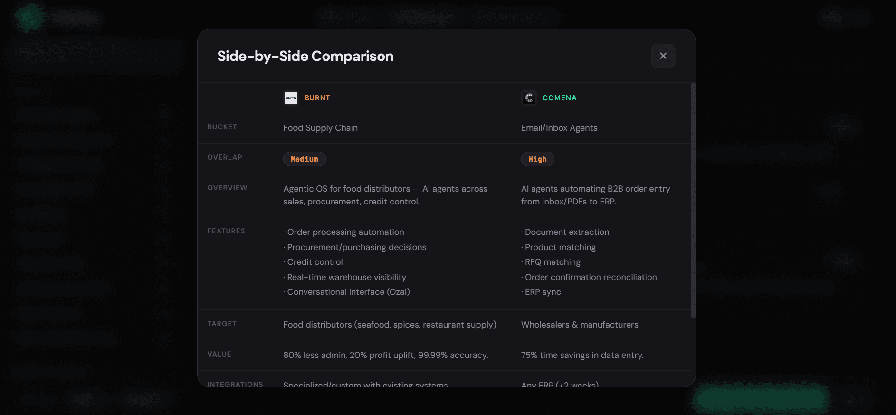The image size is (896, 415).
Task: Click the Food distributors target text
Action: [x=390, y=325]
